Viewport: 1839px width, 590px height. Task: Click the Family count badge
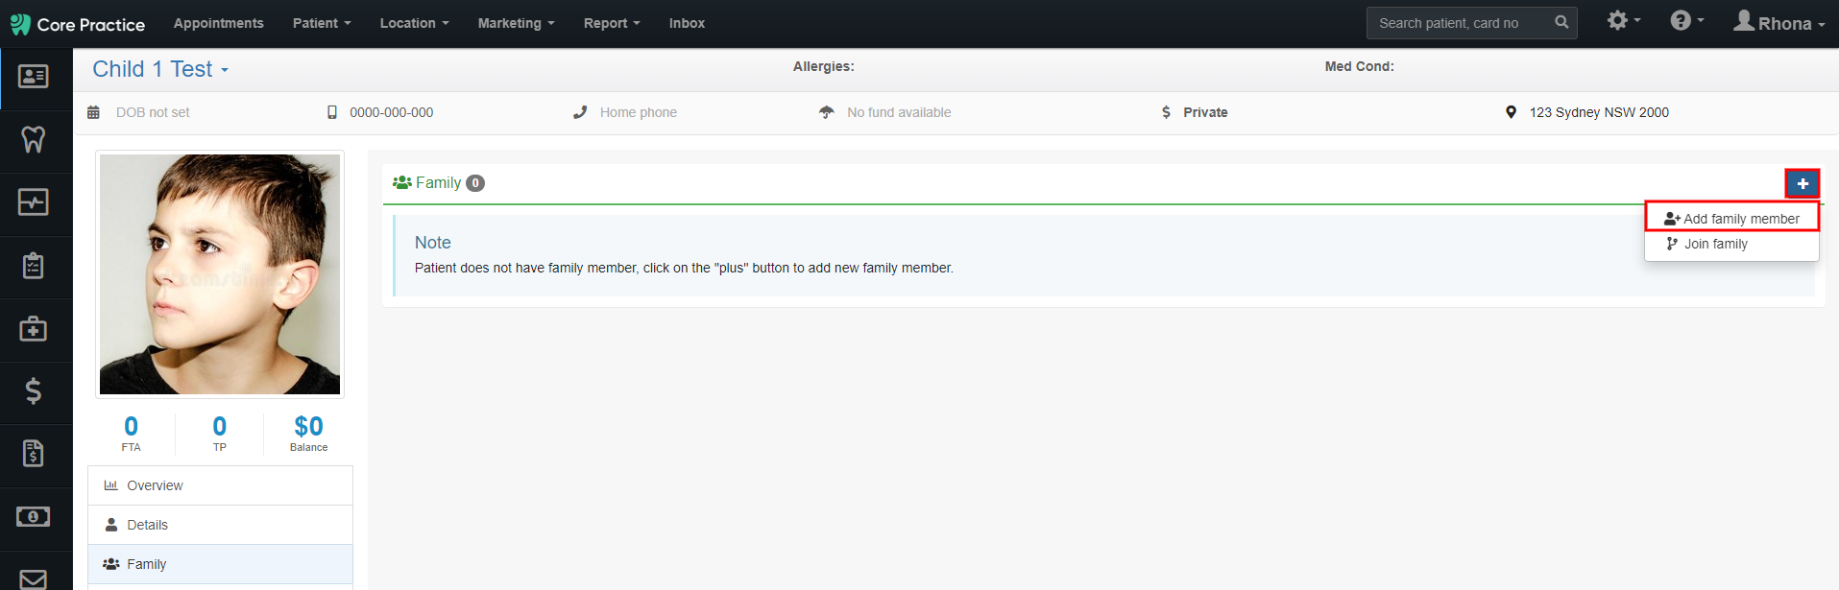(x=475, y=183)
